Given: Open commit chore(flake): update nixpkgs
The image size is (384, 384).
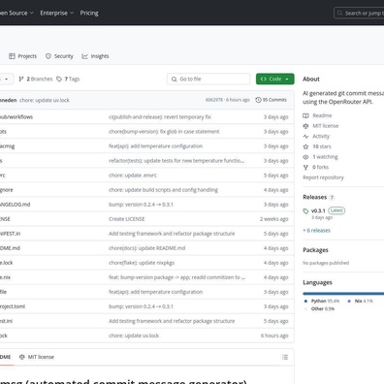Looking at the screenshot, I should click(142, 263).
